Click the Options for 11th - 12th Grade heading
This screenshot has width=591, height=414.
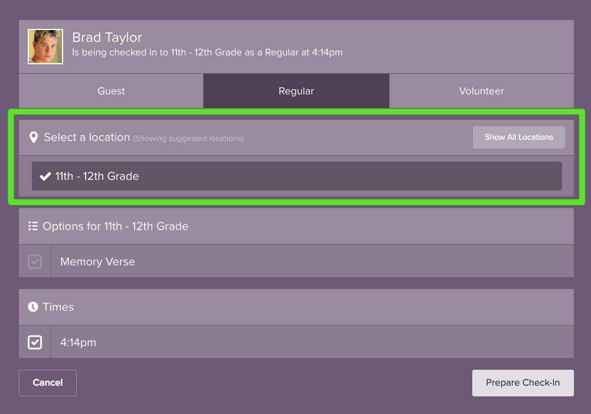(116, 226)
